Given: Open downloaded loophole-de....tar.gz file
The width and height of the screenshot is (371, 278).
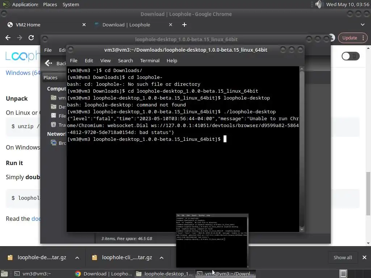Looking at the screenshot, I should [x=37, y=257].
